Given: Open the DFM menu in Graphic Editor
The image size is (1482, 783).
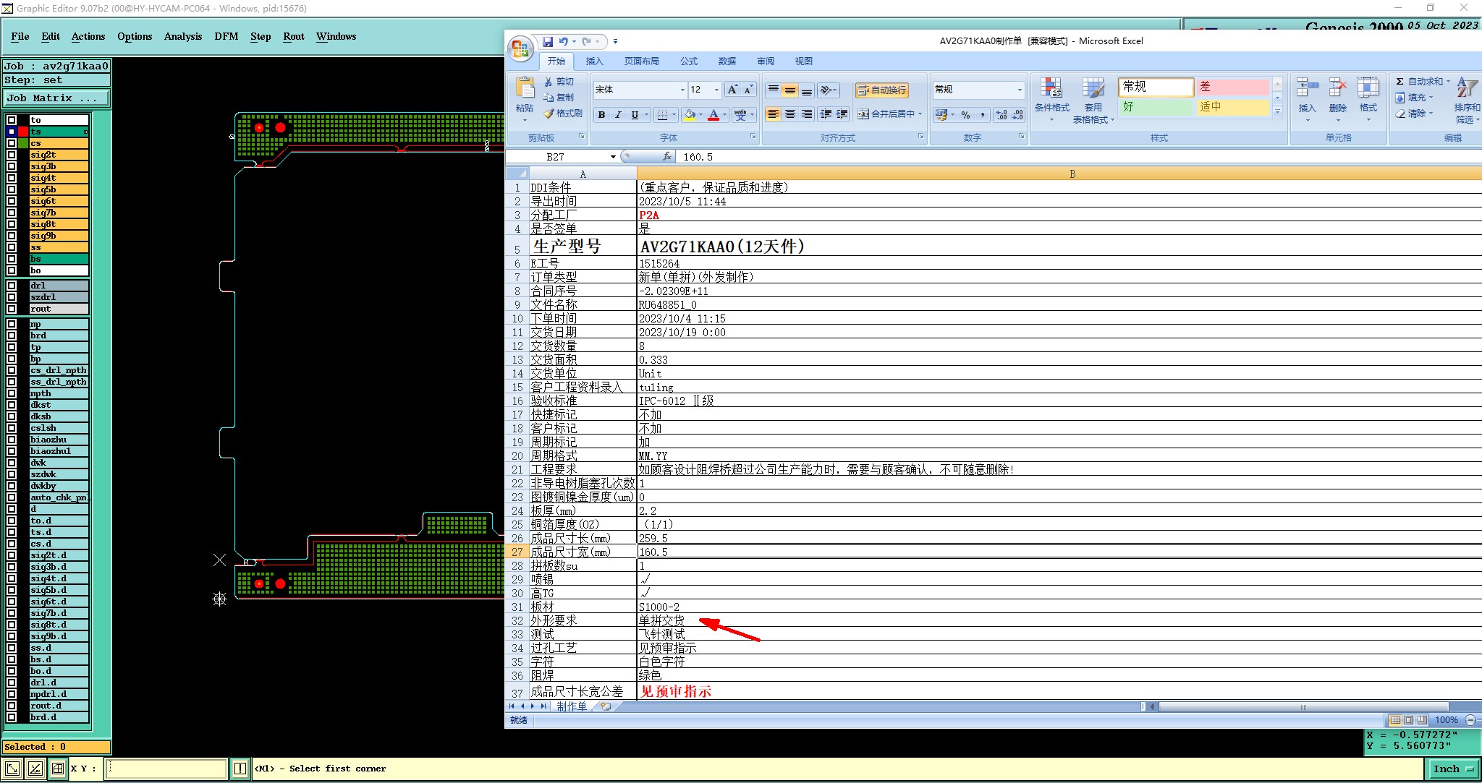Looking at the screenshot, I should [226, 36].
